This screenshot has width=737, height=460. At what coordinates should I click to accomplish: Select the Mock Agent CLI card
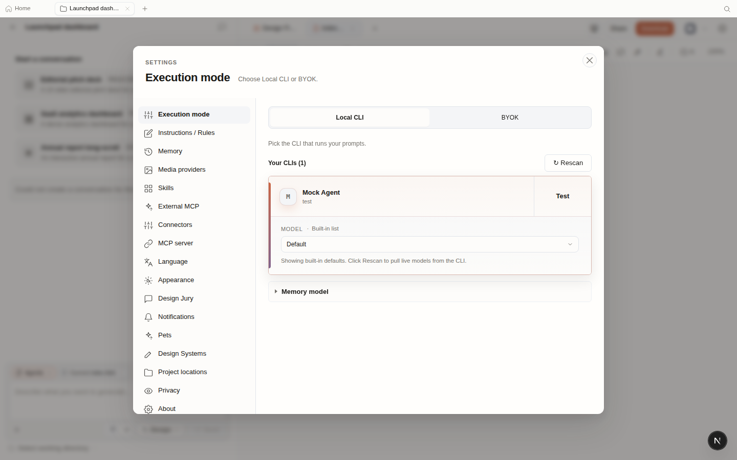tap(402, 196)
